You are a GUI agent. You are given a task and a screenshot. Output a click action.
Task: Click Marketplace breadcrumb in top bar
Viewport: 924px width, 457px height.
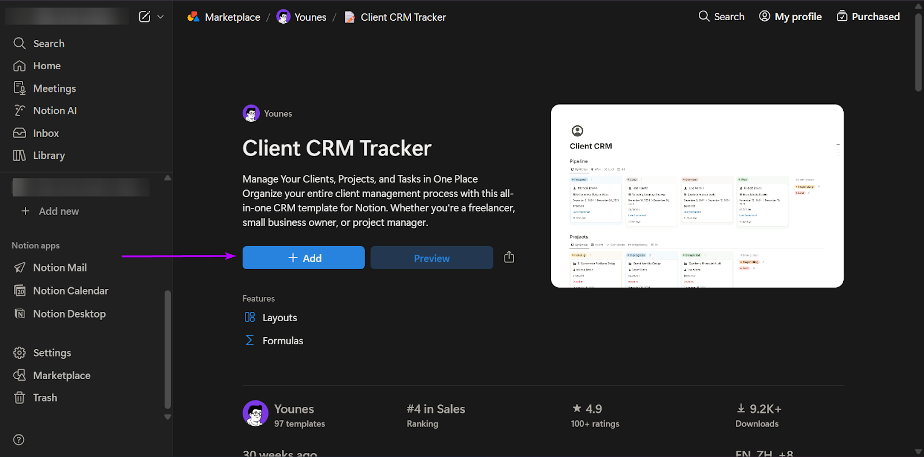[223, 17]
